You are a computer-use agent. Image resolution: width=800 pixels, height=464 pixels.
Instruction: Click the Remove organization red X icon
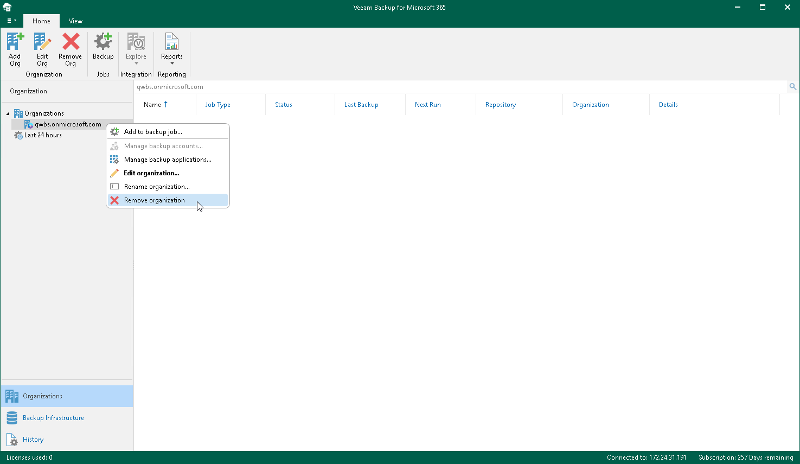114,200
